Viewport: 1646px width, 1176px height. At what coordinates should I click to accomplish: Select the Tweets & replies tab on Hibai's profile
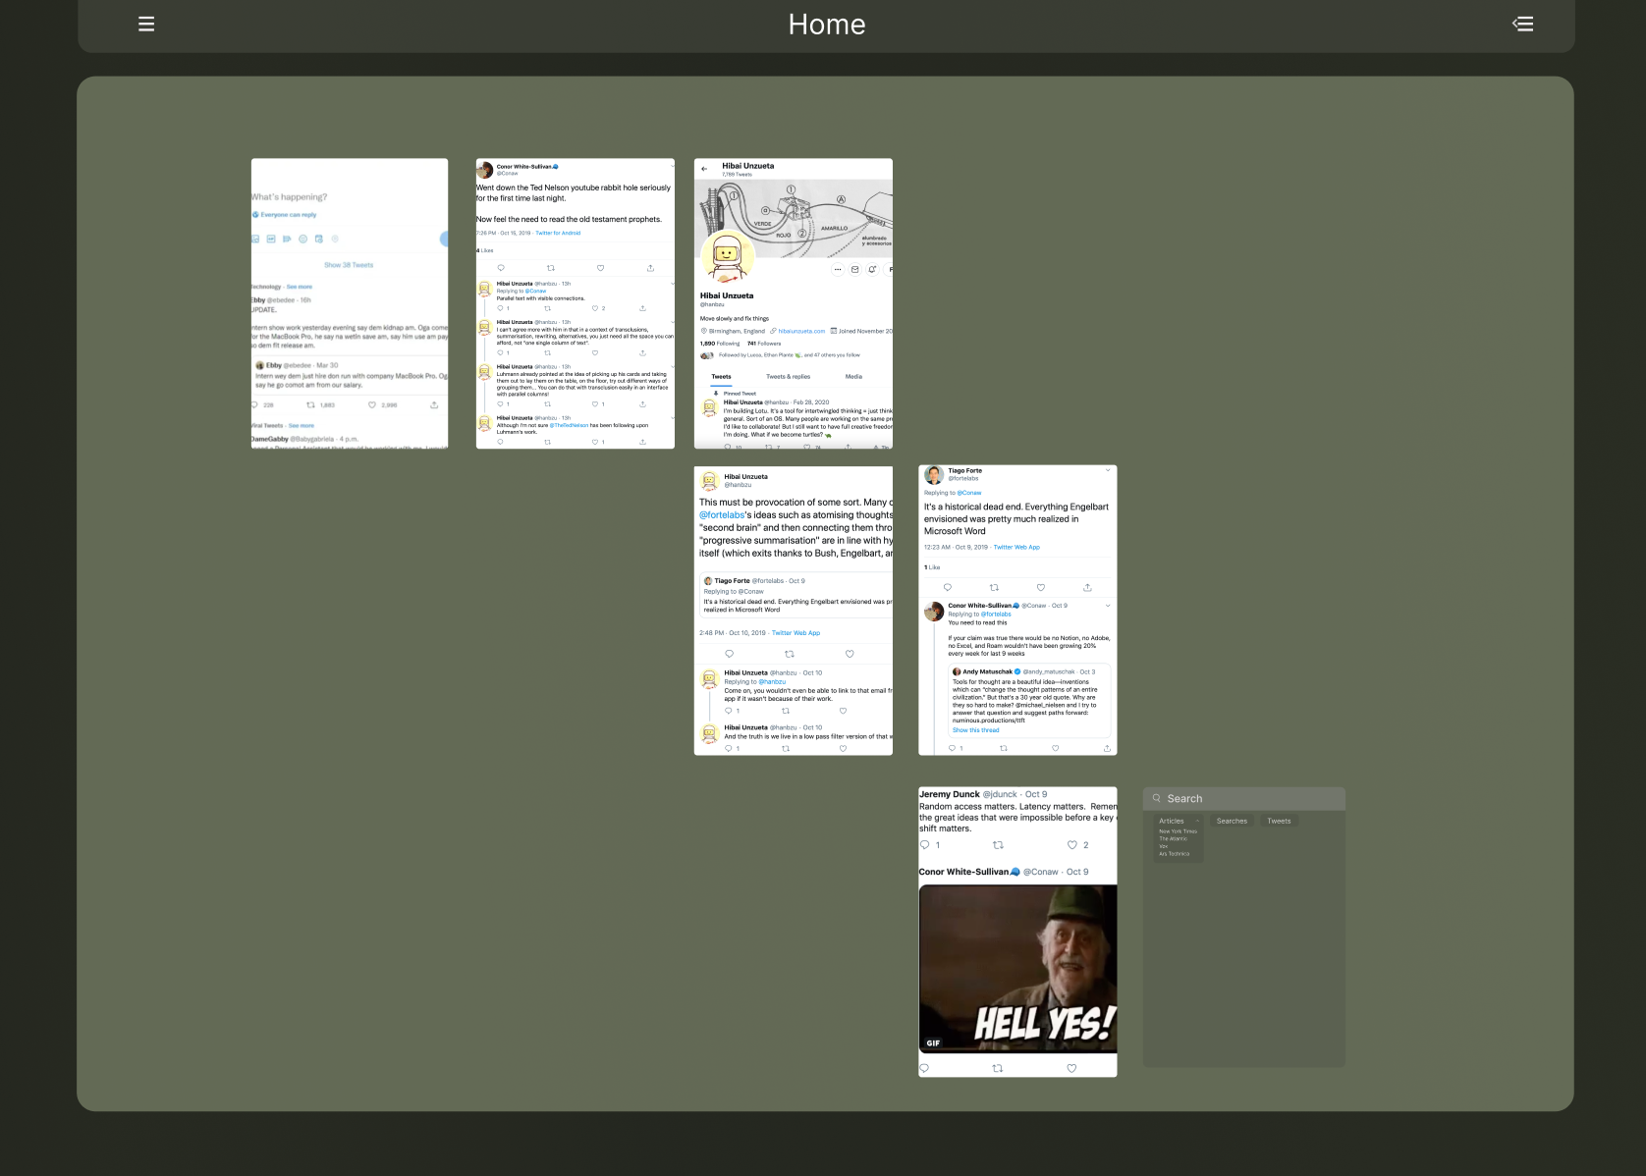click(x=788, y=377)
